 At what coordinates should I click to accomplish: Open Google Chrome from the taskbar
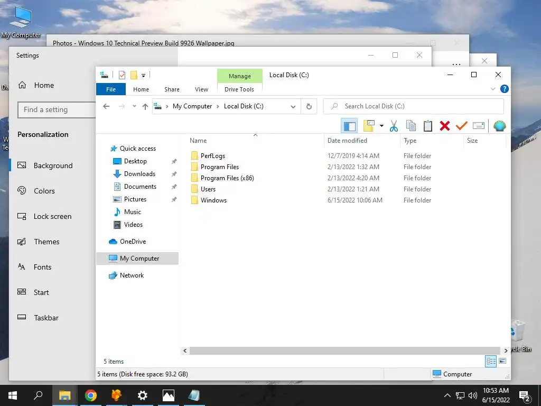pyautogui.click(x=90, y=395)
